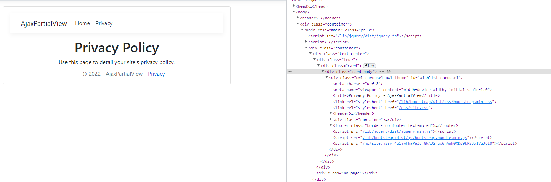The width and height of the screenshot is (551, 182).
Task: Collapse the div class true node
Action: (315, 59)
